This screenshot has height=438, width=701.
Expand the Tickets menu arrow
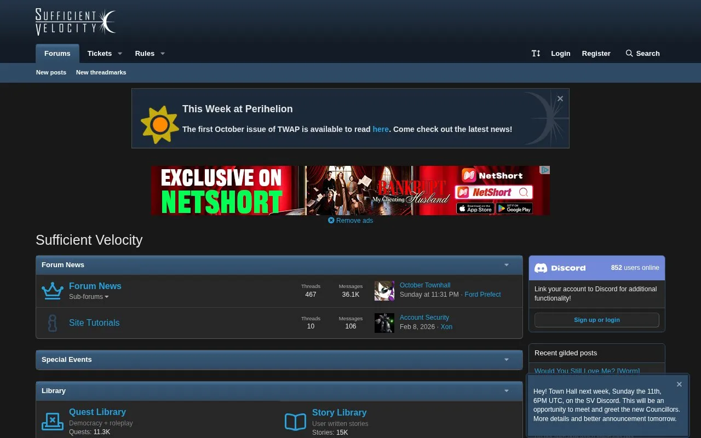coord(120,54)
